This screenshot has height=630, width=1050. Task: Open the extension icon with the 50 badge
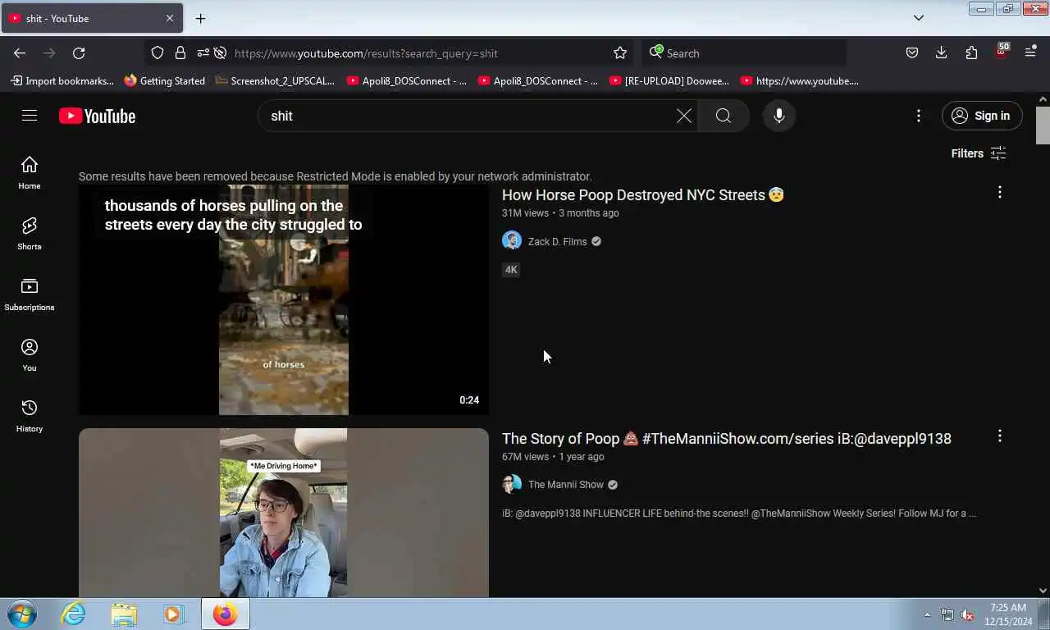pos(1002,52)
